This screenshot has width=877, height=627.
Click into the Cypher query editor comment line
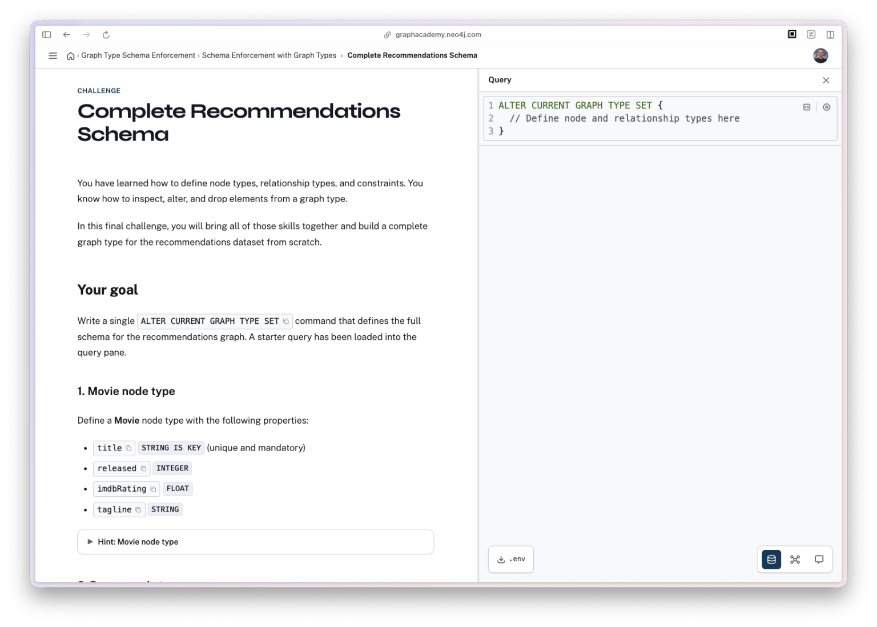click(624, 118)
